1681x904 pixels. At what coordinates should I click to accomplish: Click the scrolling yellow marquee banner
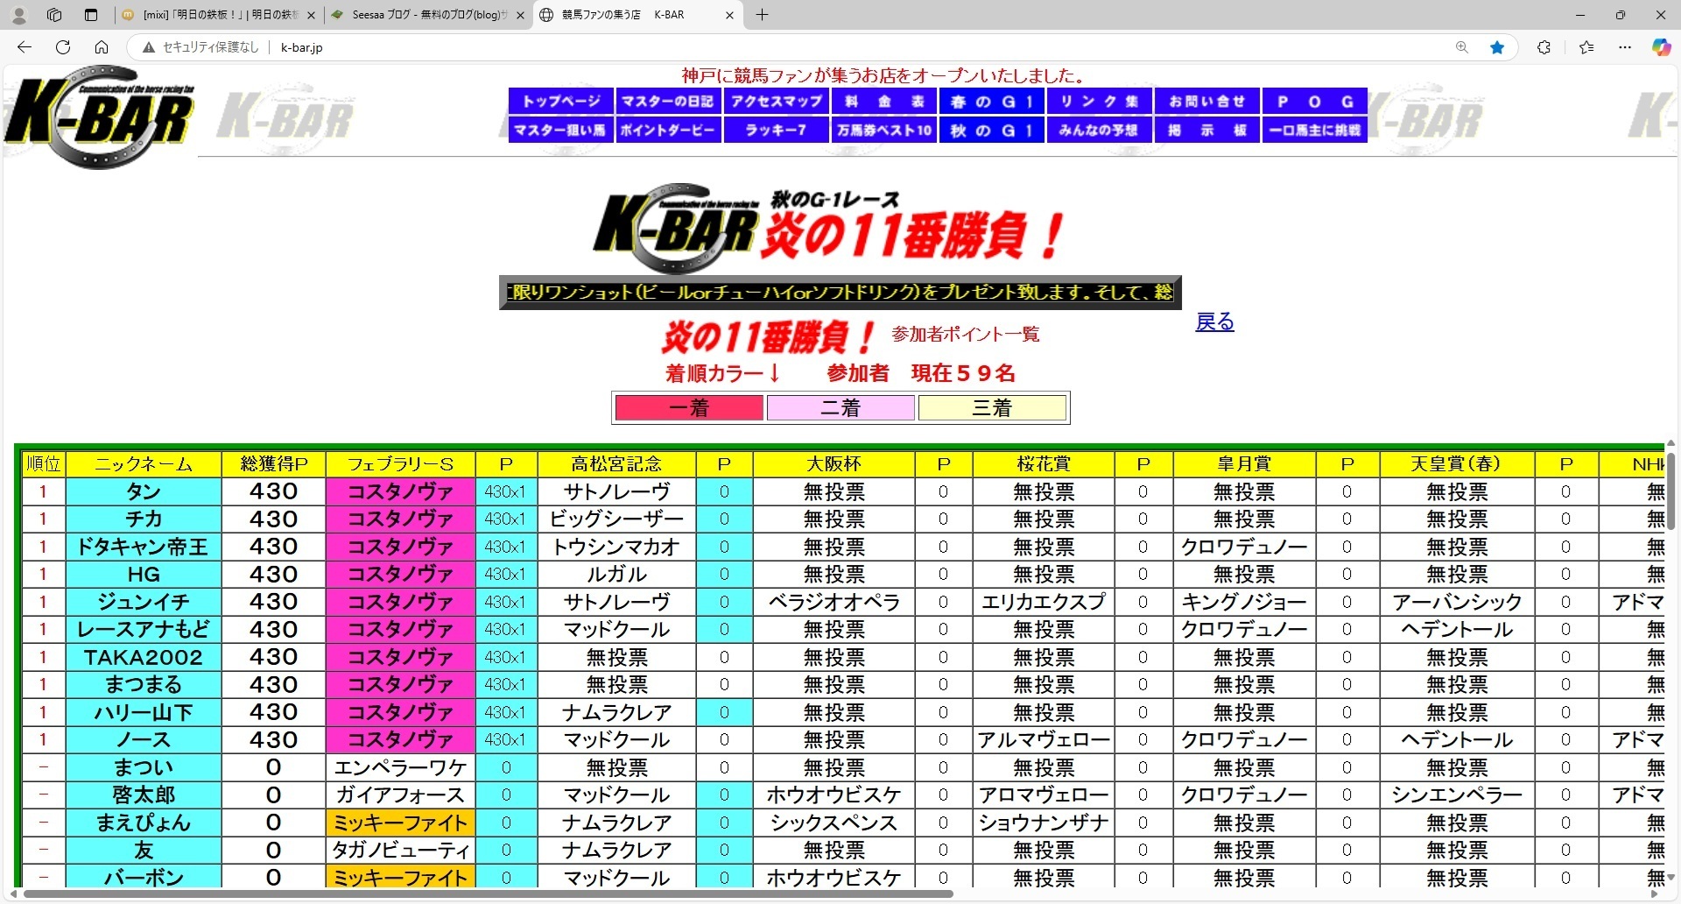click(x=840, y=293)
